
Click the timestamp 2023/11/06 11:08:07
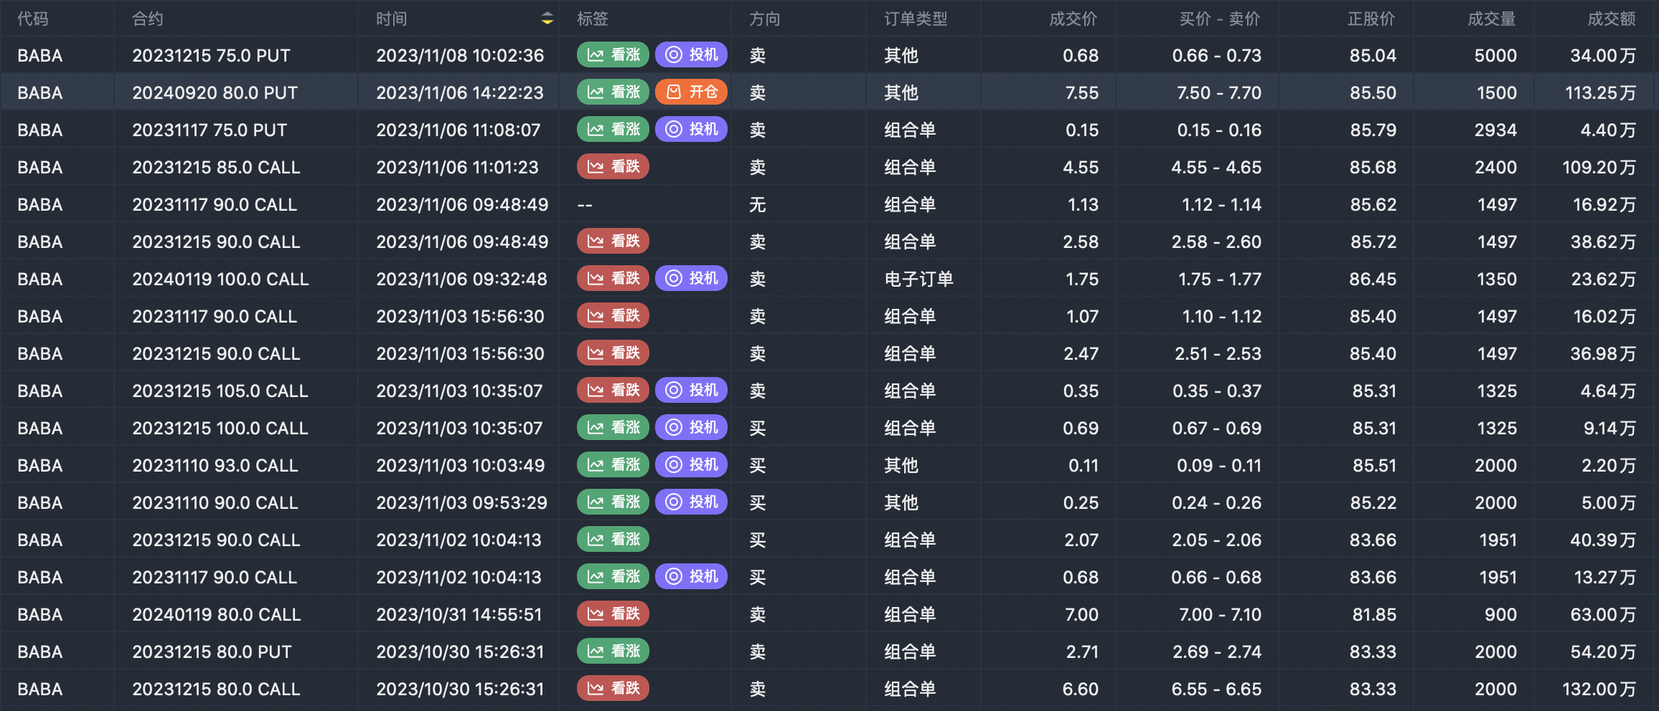459,130
